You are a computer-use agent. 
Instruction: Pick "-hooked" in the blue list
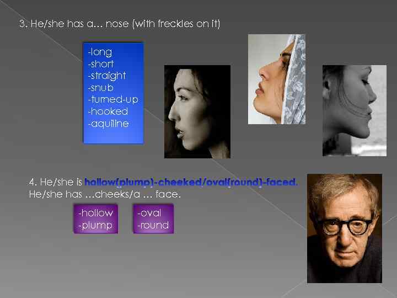pyautogui.click(x=108, y=111)
